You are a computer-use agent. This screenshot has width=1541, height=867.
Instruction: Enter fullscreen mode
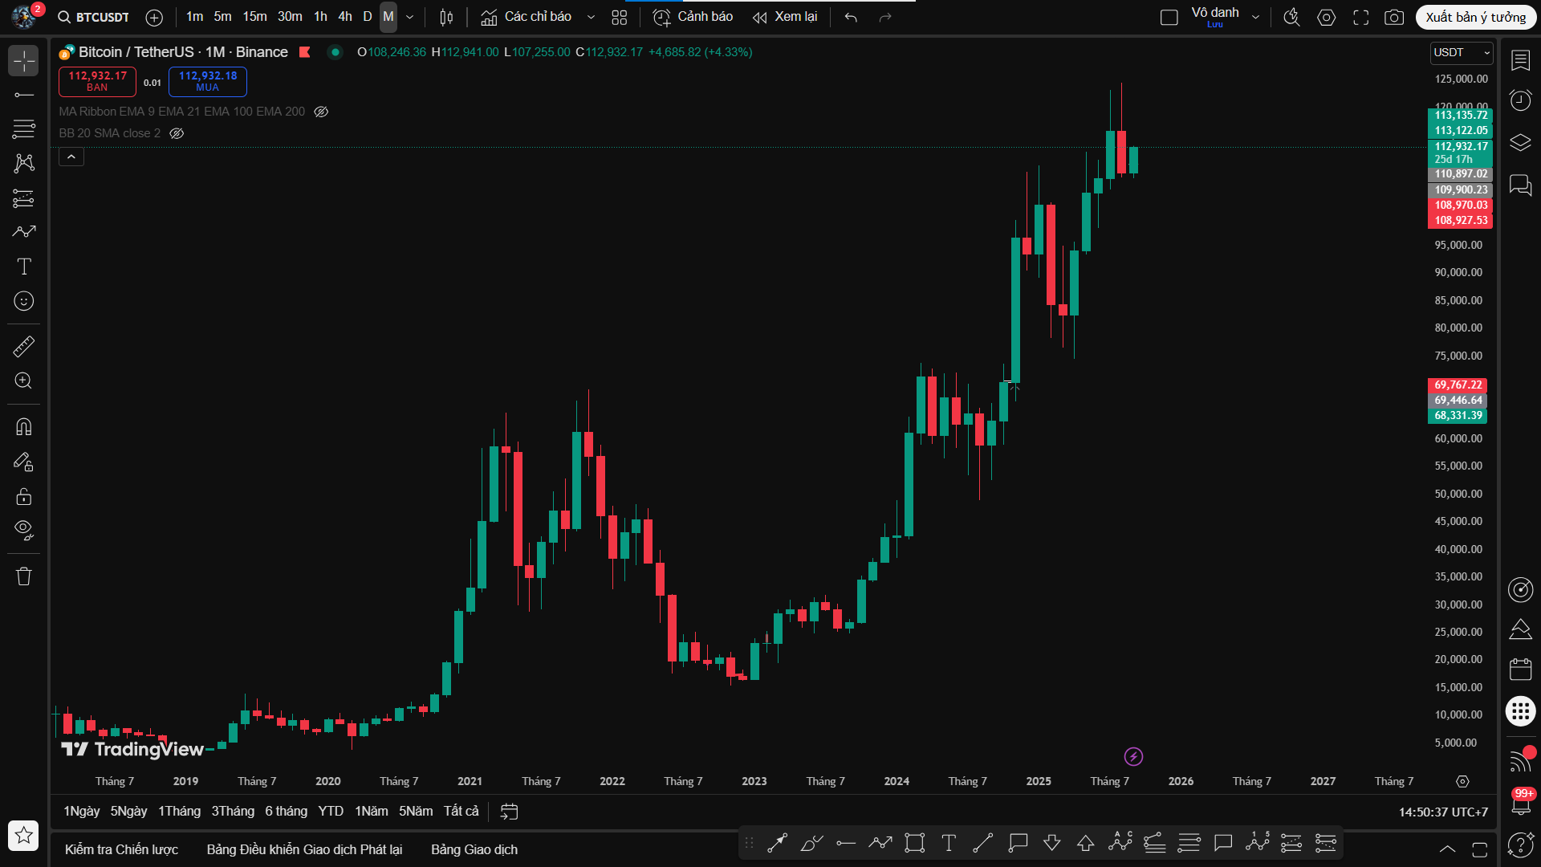coord(1361,17)
